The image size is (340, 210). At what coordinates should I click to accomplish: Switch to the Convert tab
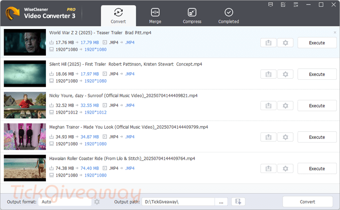coord(118,16)
